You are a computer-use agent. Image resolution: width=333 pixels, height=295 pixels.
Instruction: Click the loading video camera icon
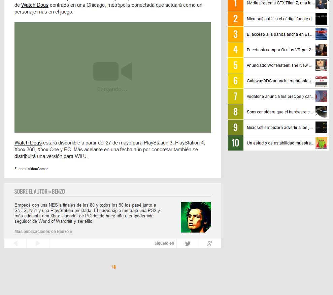pyautogui.click(x=112, y=71)
